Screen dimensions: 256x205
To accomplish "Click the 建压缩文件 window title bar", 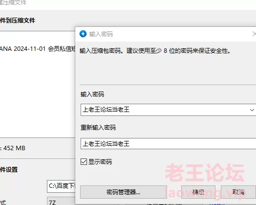I will click(x=128, y=3).
